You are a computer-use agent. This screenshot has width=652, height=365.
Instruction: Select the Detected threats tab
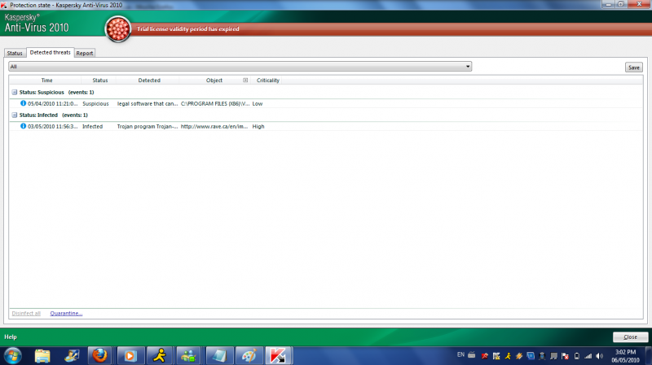pyautogui.click(x=51, y=52)
